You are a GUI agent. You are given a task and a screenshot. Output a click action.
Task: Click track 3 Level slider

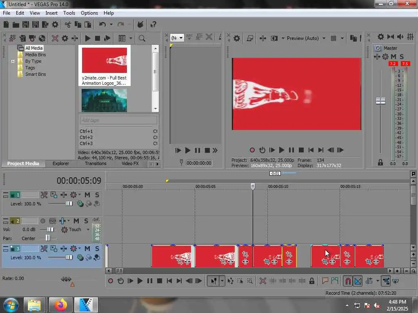[x=69, y=258]
